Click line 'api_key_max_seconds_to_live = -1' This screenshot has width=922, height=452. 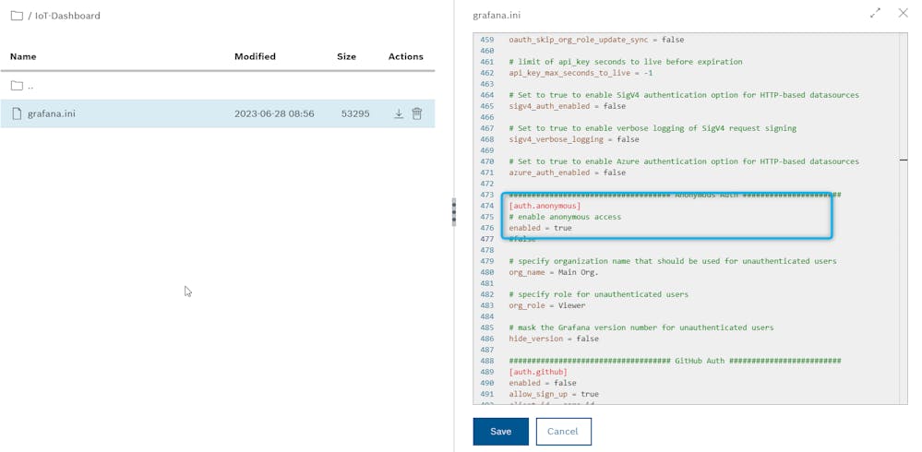[581, 73]
